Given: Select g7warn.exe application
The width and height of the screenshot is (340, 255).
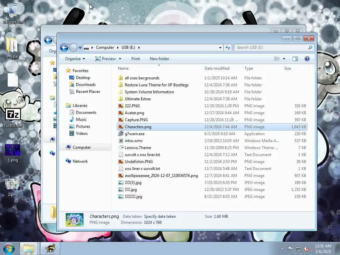Looking at the screenshot, I should (x=135, y=134).
